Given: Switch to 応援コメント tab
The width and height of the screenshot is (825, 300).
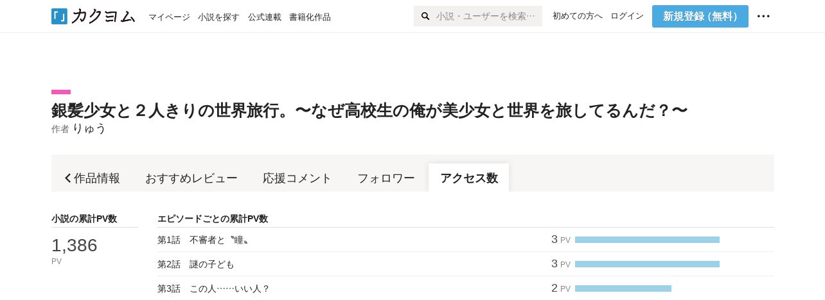Looking at the screenshot, I should 297,178.
